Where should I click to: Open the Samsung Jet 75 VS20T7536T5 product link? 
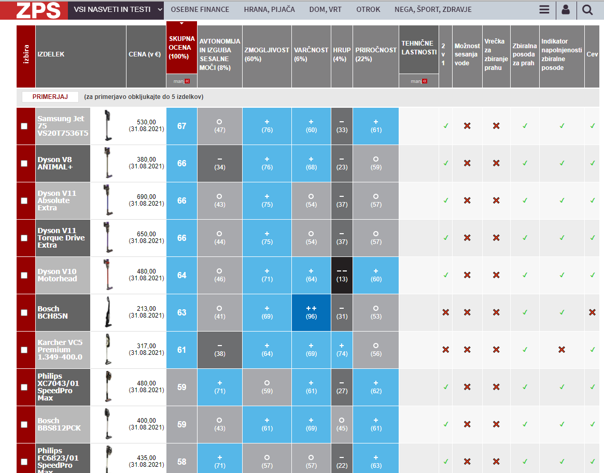pos(63,126)
